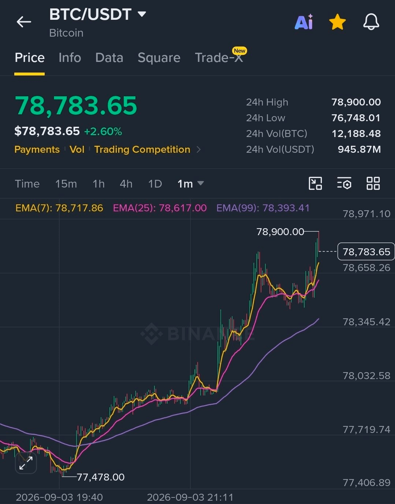This screenshot has height=504, width=395.
Task: Open the Trading Competition link
Action: 142,149
